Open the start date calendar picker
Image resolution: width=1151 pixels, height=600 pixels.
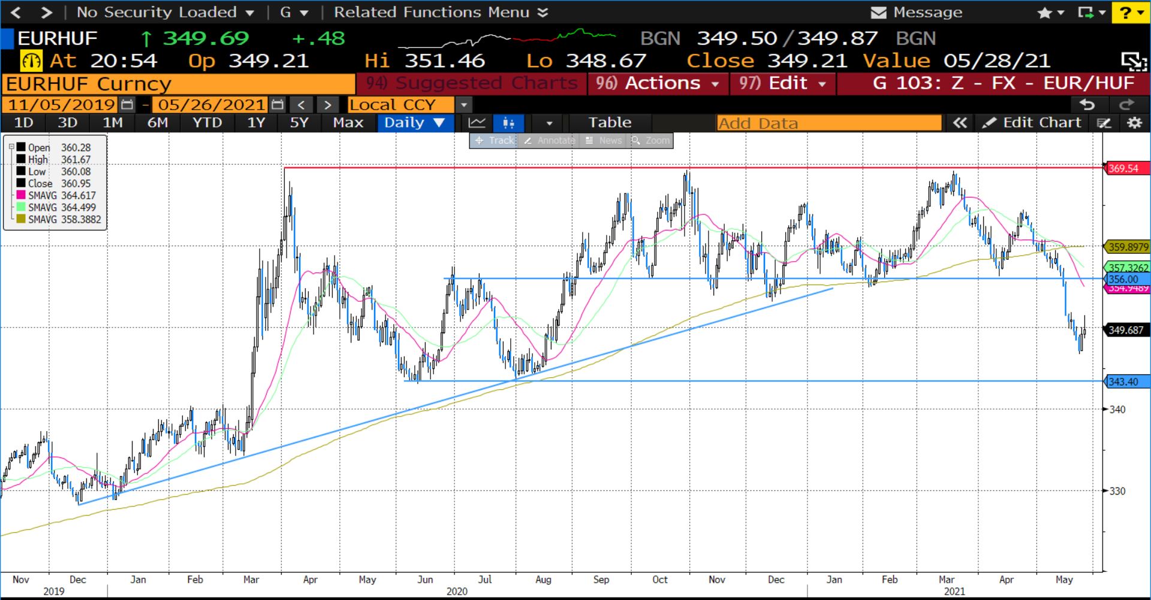pos(127,105)
